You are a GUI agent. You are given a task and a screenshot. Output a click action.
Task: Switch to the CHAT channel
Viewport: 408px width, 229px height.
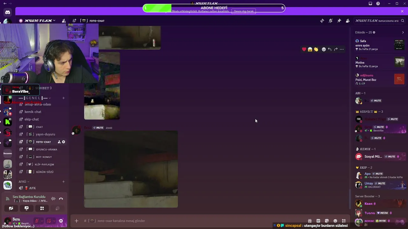[x=42, y=127]
